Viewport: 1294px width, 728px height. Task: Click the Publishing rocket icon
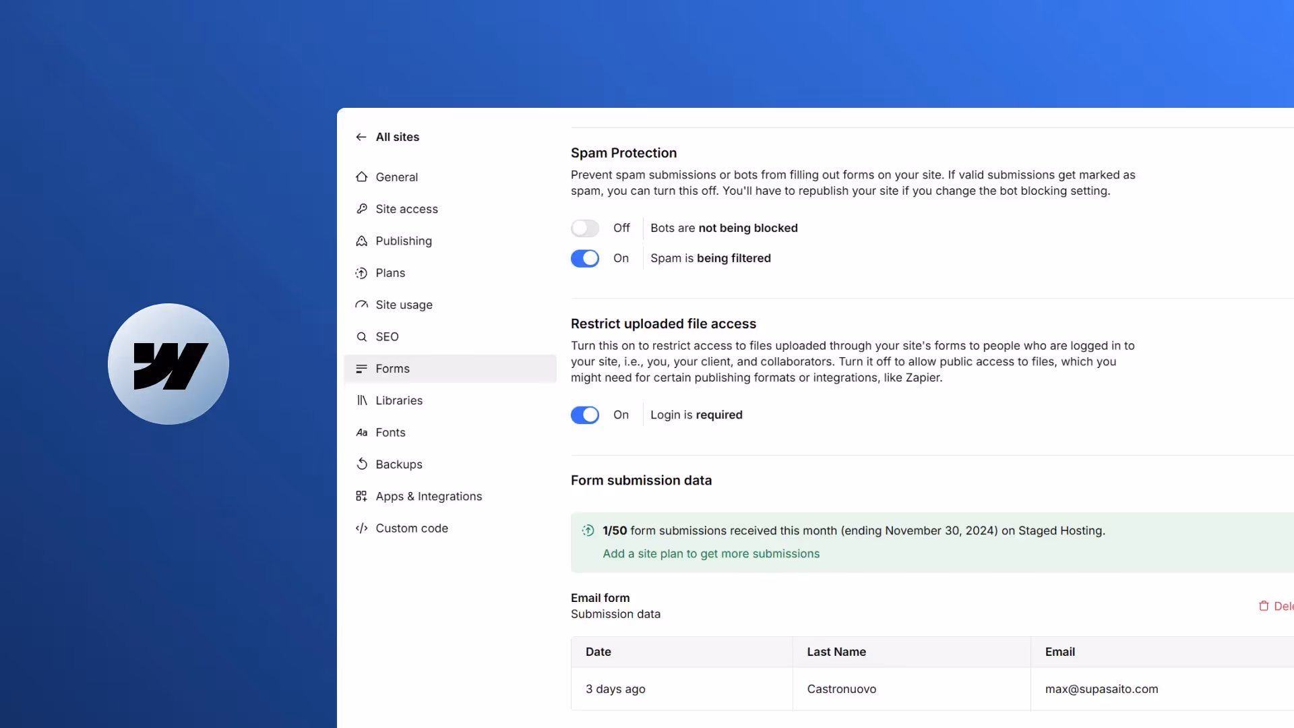click(x=362, y=241)
